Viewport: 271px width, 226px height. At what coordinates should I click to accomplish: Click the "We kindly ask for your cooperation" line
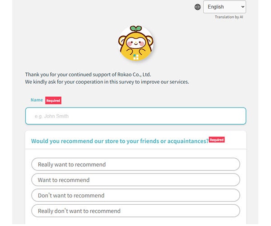107,82
